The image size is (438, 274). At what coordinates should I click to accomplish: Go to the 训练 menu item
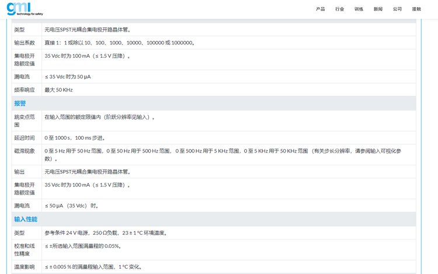coord(359,9)
